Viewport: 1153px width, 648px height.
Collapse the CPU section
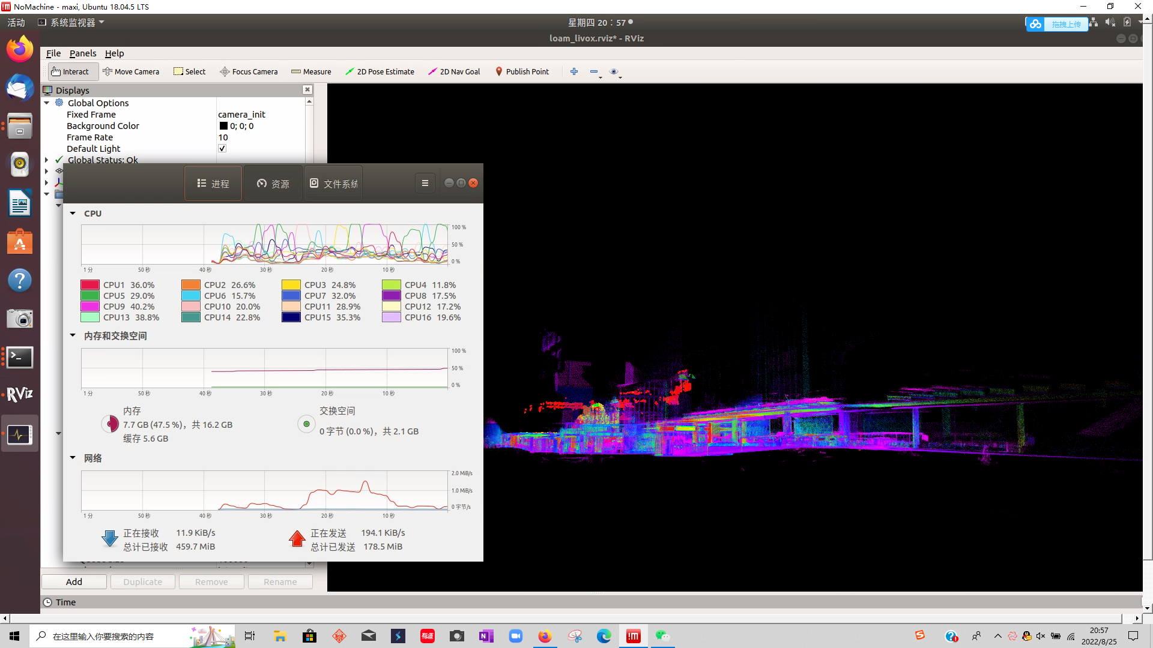point(73,213)
